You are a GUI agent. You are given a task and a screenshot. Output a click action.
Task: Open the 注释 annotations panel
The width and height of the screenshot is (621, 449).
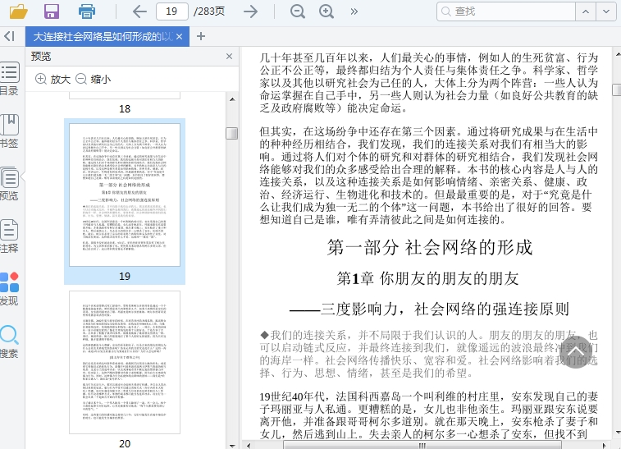pos(10,236)
